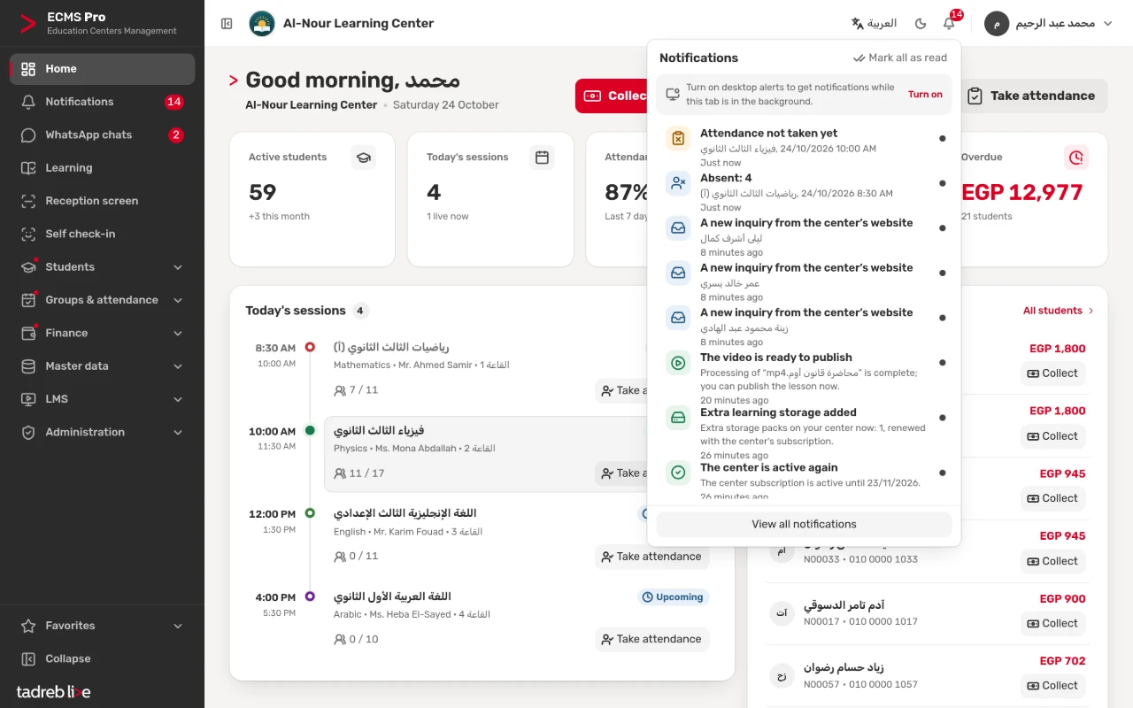Viewport: 1133px width, 708px height.
Task: Expand Groups & attendance section
Action: pyautogui.click(x=102, y=300)
